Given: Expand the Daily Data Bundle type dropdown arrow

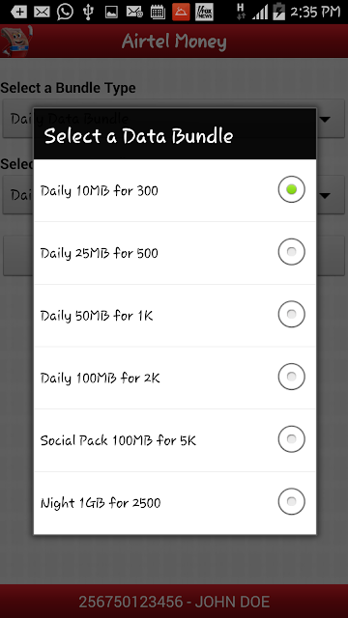Looking at the screenshot, I should pos(325,119).
